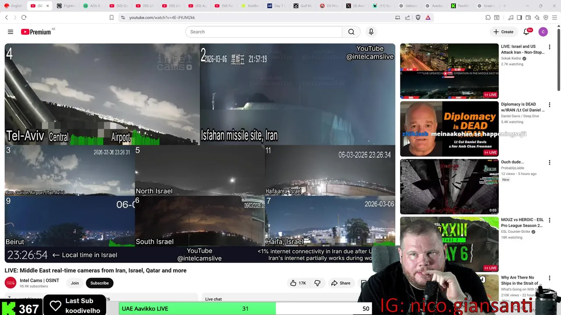The height and width of the screenshot is (315, 561).
Task: Close the active YouTube tab
Action: [x=47, y=6]
